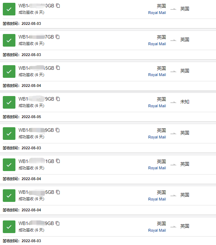Open Royal Mail link in the last entry
This screenshot has width=216, height=245.
pos(157,230)
